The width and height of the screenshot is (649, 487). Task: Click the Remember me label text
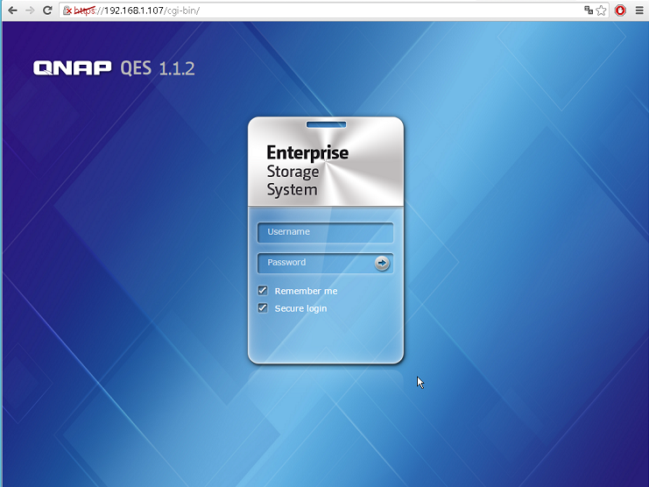(x=306, y=291)
